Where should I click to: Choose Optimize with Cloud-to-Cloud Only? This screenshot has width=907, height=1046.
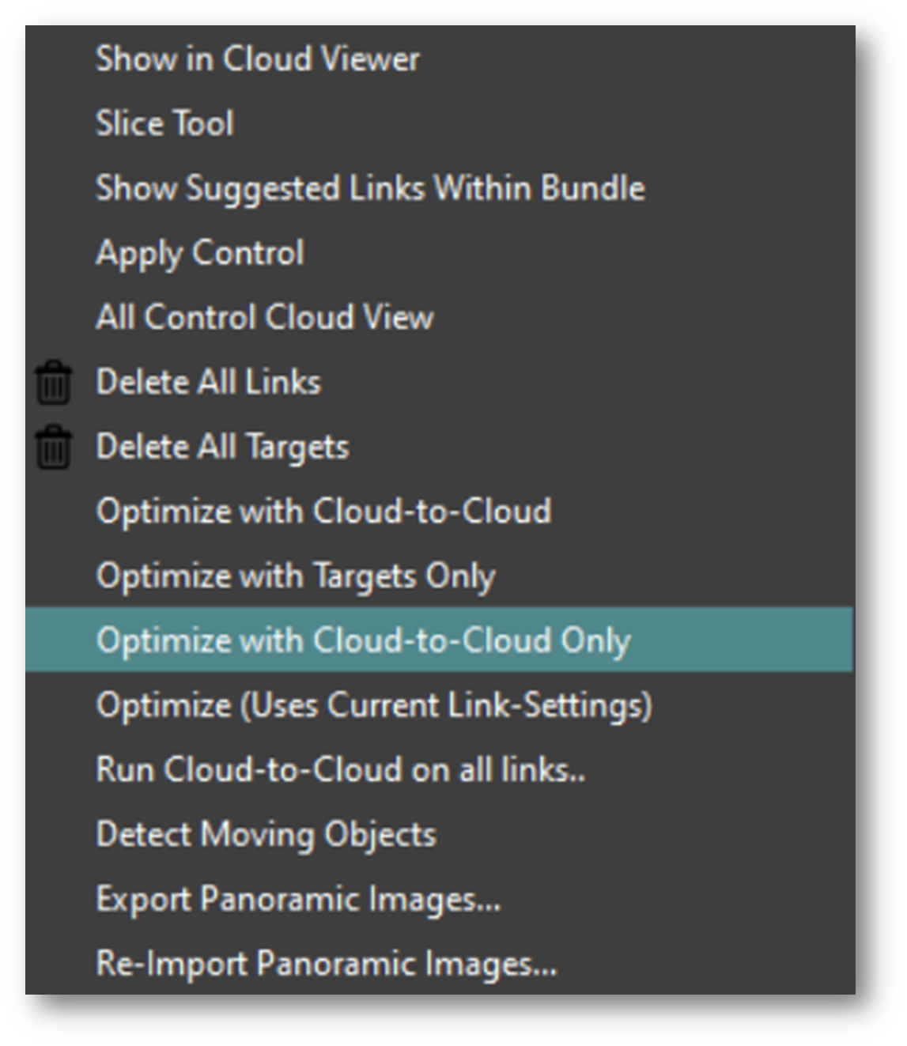point(363,640)
